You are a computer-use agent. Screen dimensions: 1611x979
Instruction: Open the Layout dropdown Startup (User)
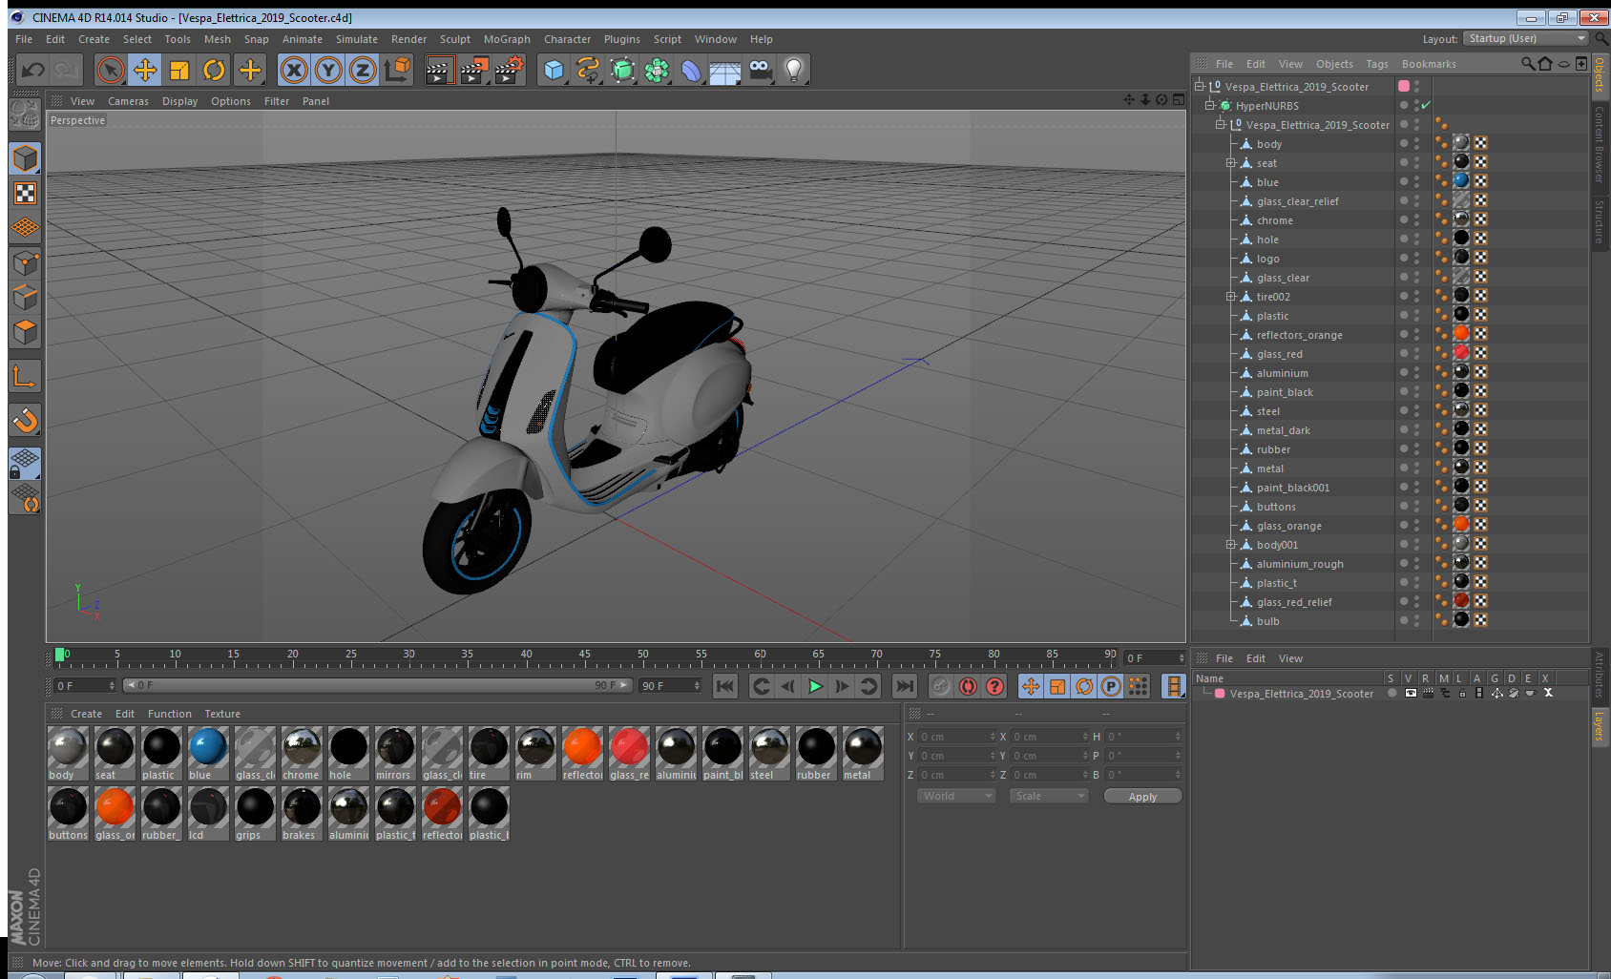tap(1526, 38)
